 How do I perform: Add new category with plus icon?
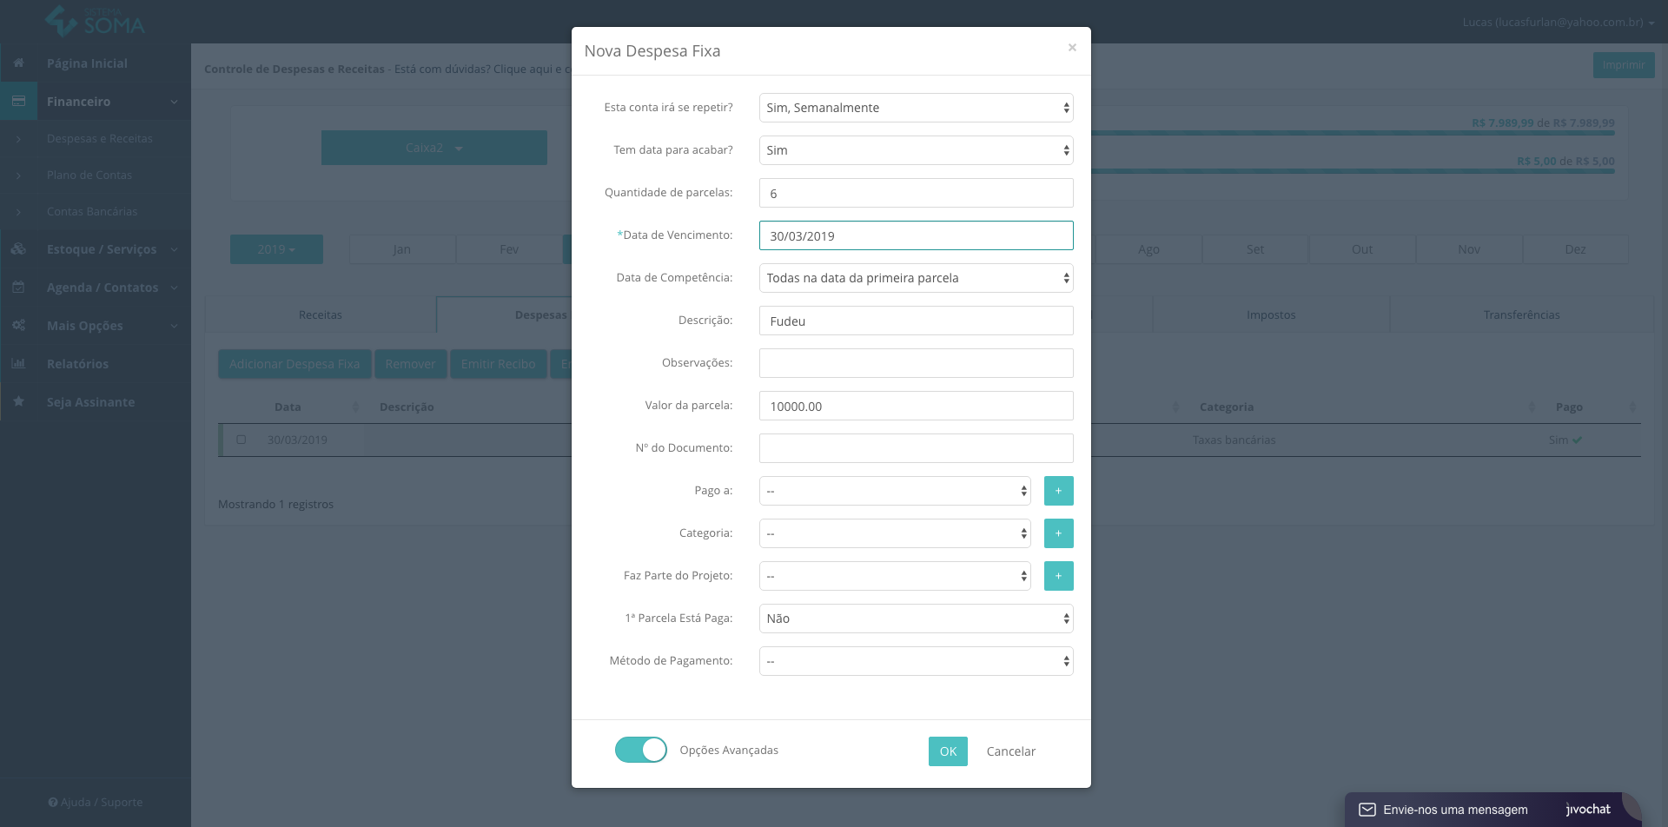tap(1058, 533)
